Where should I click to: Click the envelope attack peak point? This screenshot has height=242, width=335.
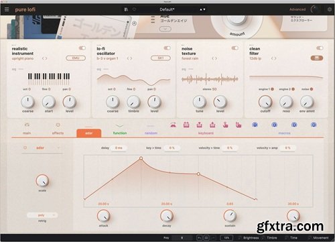pos(141,158)
